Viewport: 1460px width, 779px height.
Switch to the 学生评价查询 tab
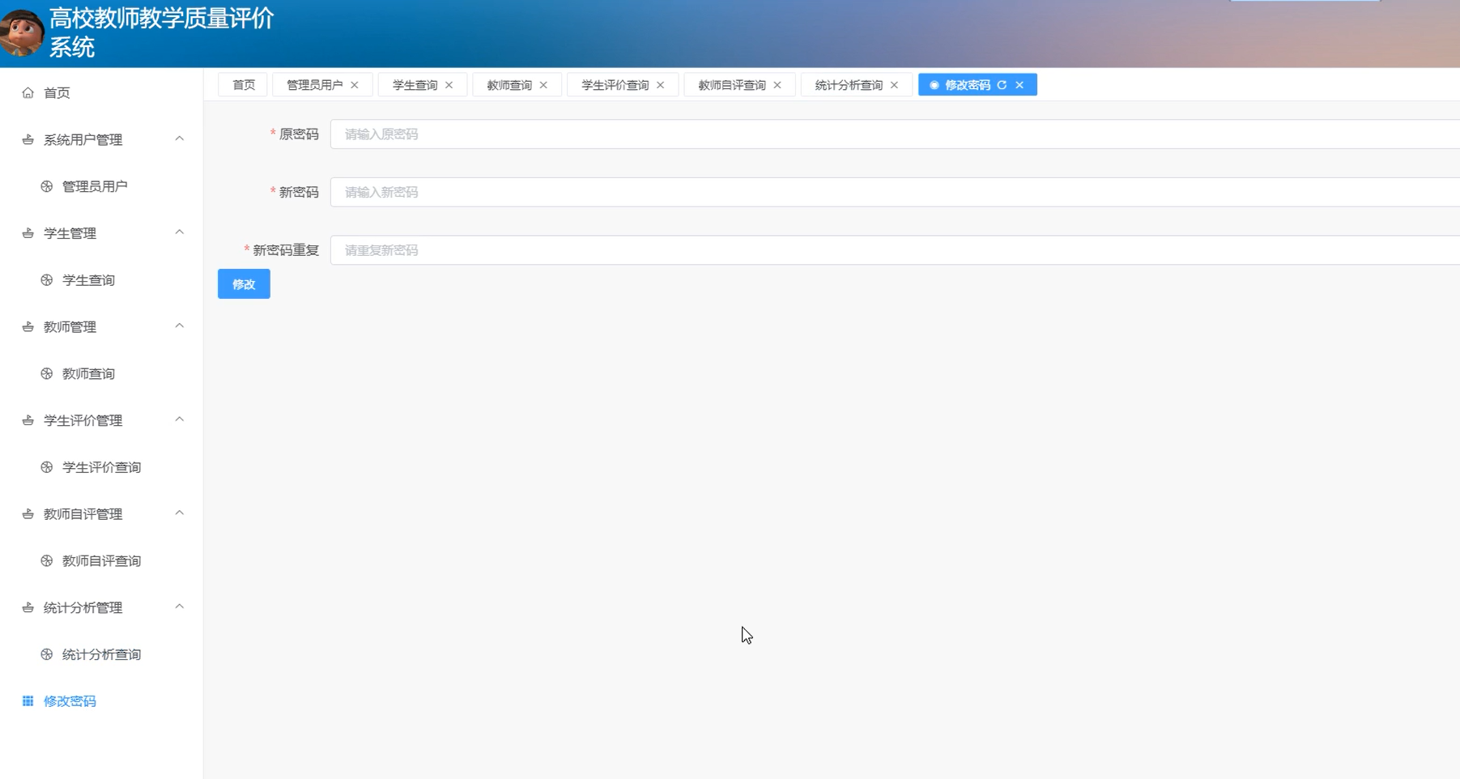pyautogui.click(x=615, y=84)
